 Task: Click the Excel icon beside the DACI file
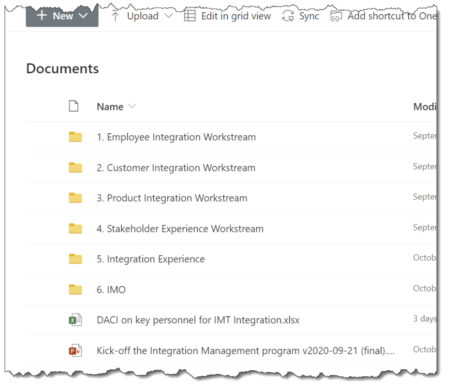click(x=75, y=320)
